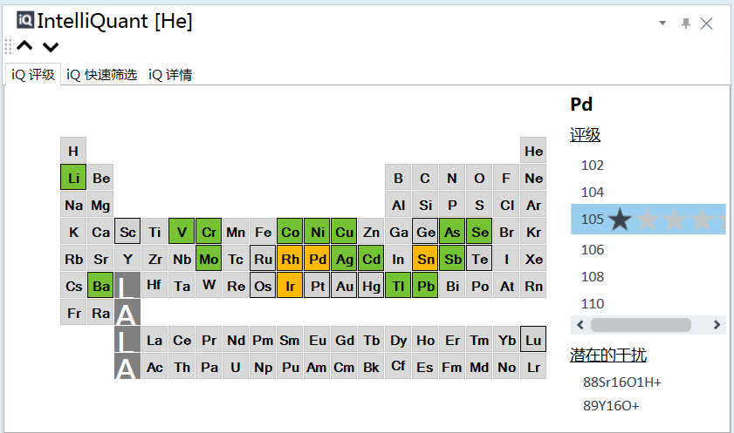
Task: Select isotope 104 in the rating list
Action: point(592,193)
